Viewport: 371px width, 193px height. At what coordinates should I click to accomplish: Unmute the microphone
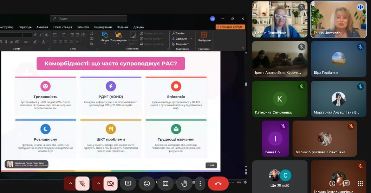pos(82,183)
